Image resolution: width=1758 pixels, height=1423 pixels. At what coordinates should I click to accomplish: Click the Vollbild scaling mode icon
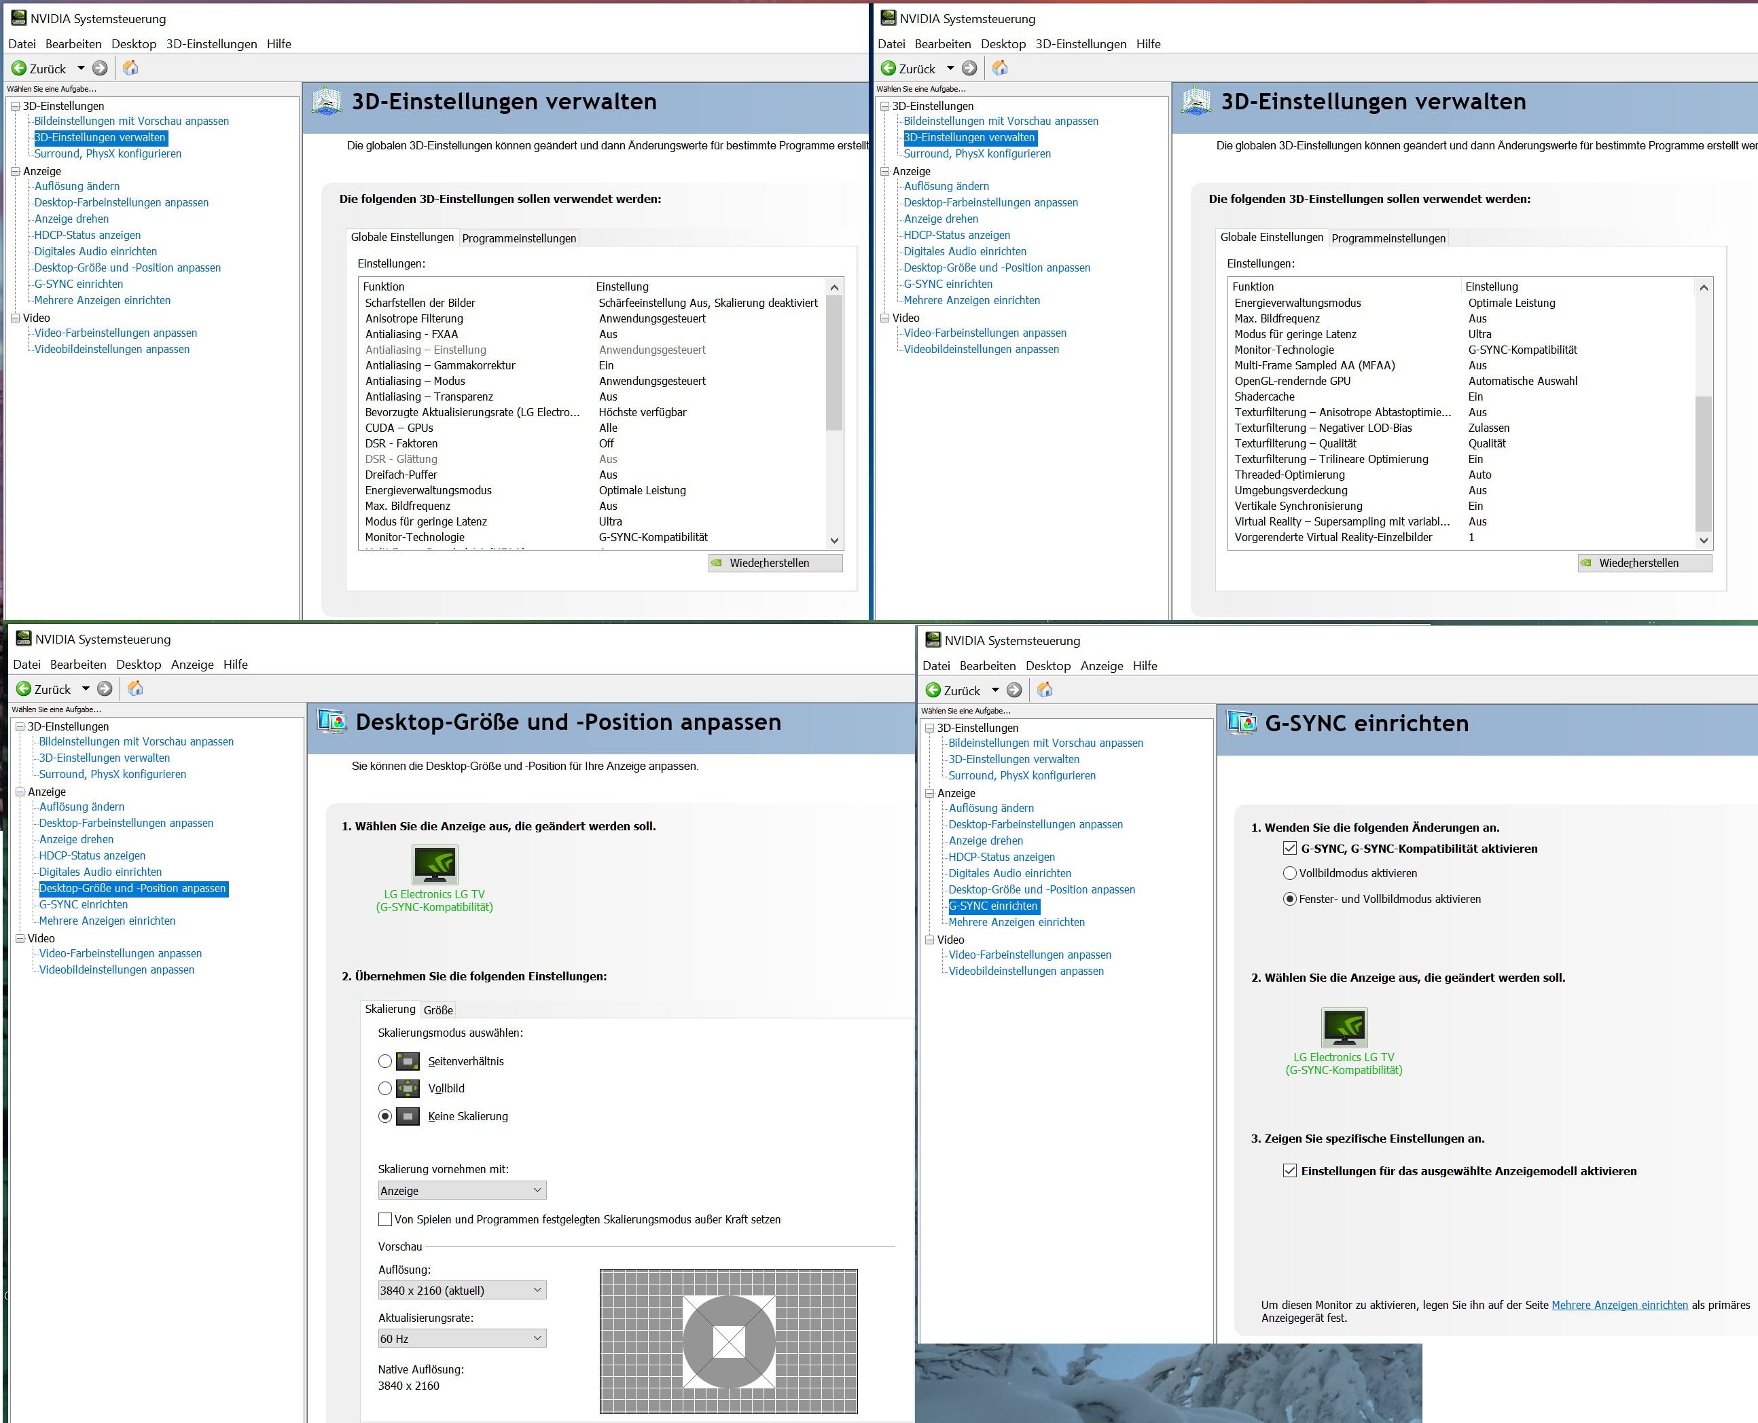pos(408,1088)
